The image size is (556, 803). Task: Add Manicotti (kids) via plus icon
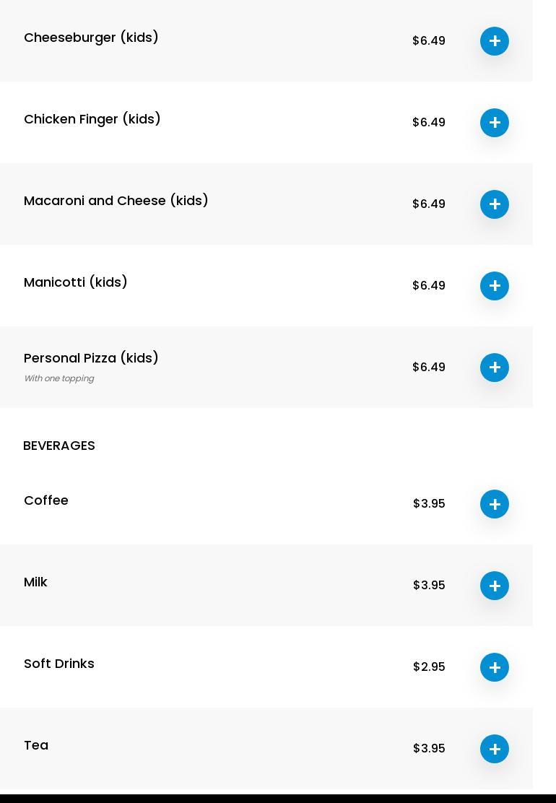495,286
